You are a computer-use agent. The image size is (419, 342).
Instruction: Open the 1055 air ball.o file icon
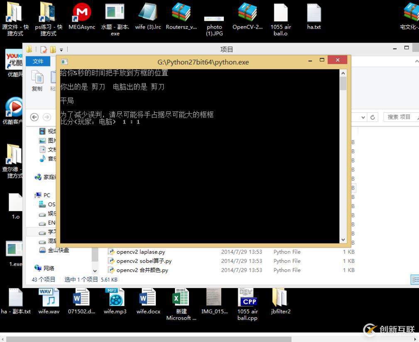coord(281,19)
